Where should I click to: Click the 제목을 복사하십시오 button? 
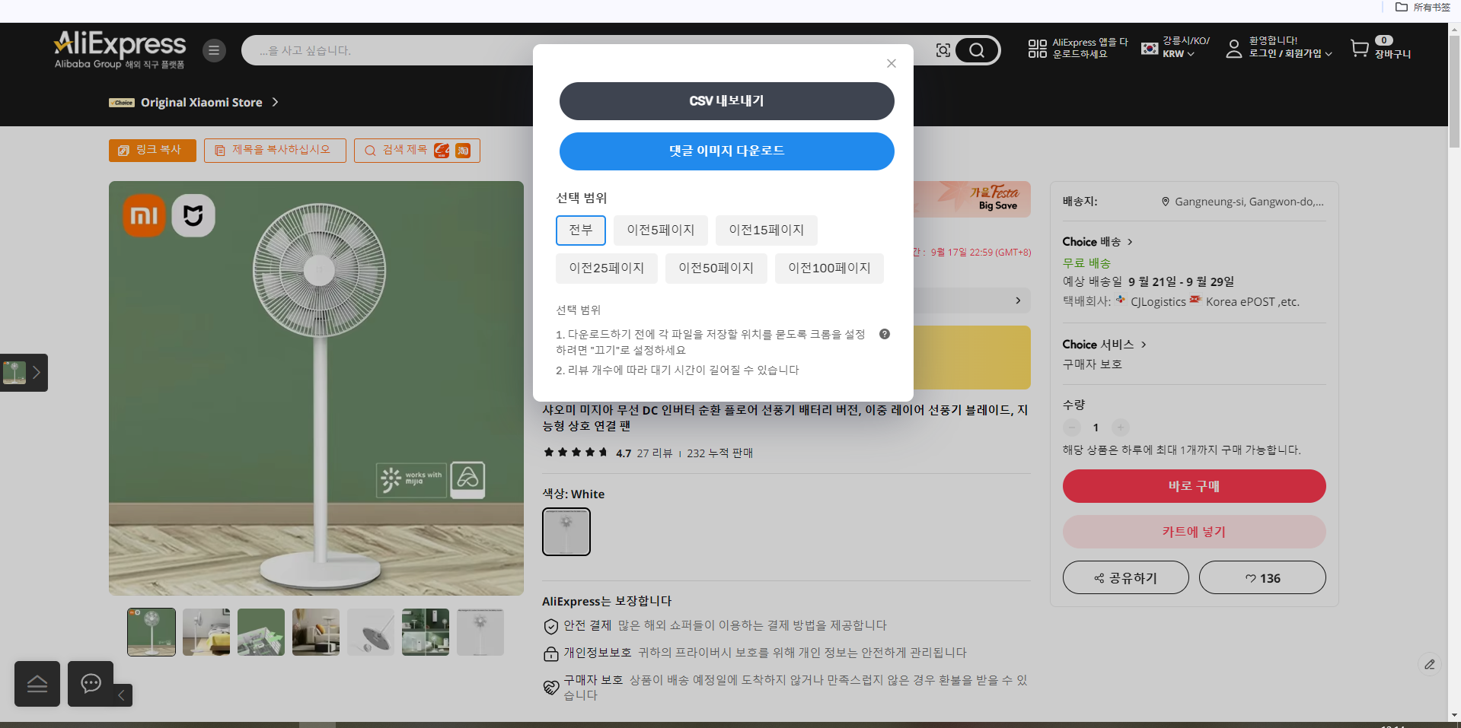[x=275, y=151]
